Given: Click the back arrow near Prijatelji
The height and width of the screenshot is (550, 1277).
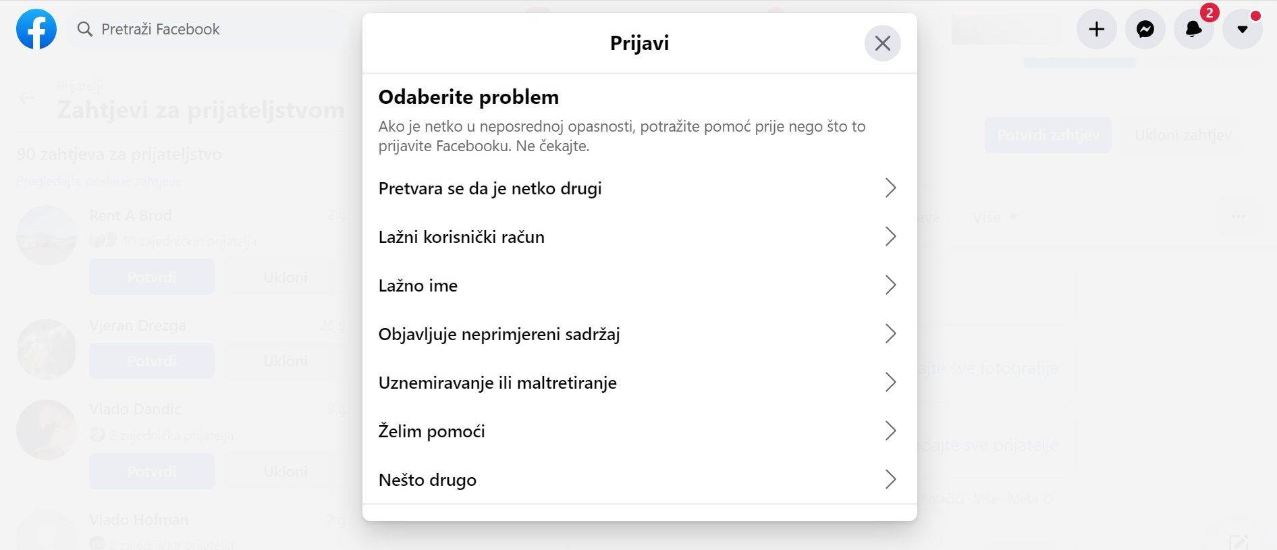Looking at the screenshot, I should [x=26, y=98].
